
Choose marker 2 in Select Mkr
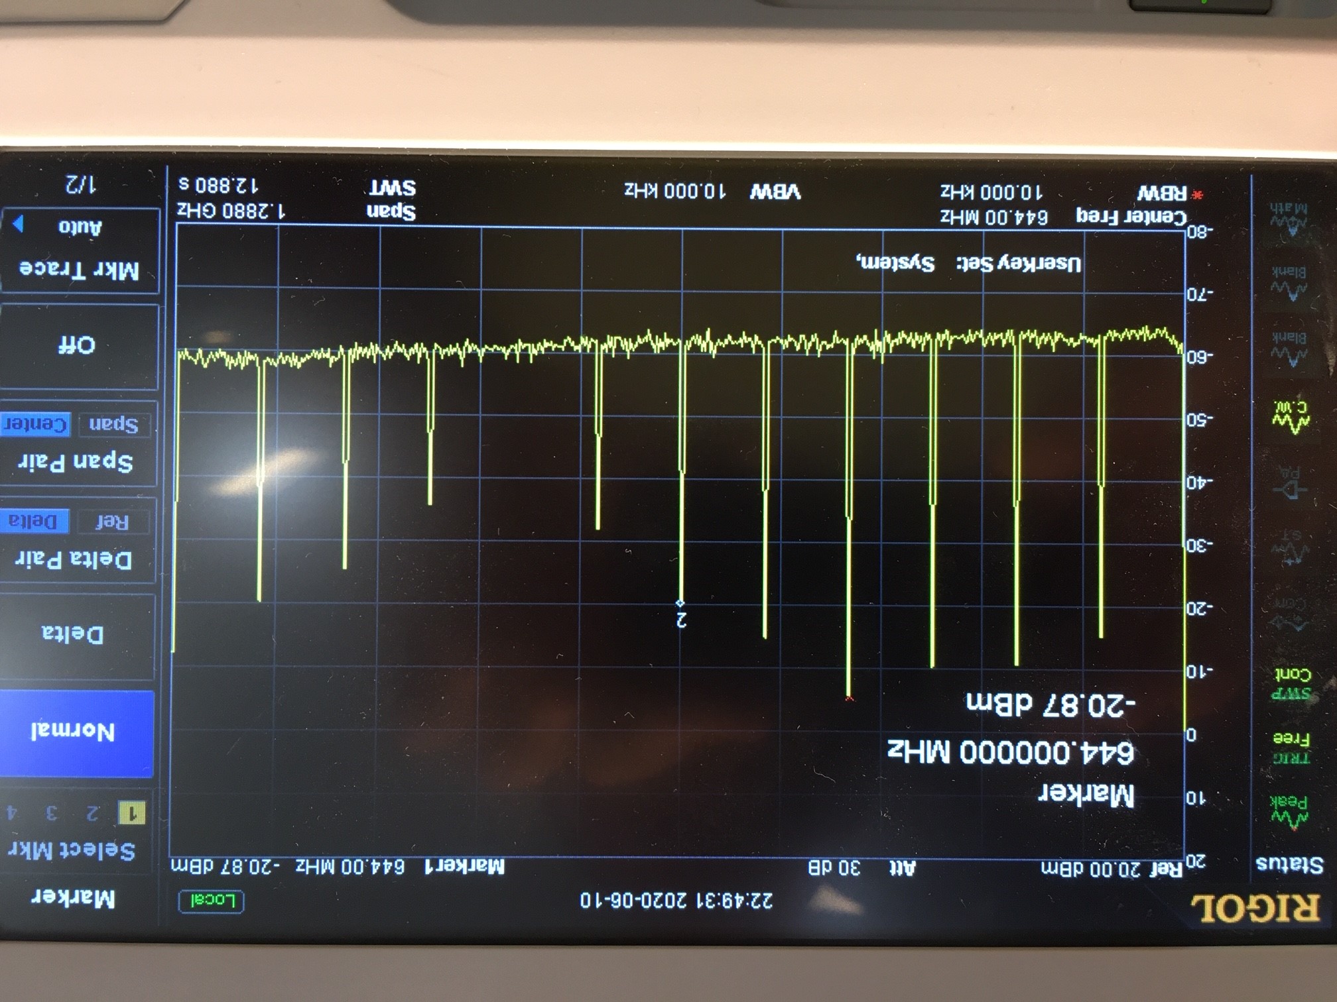pyautogui.click(x=92, y=812)
